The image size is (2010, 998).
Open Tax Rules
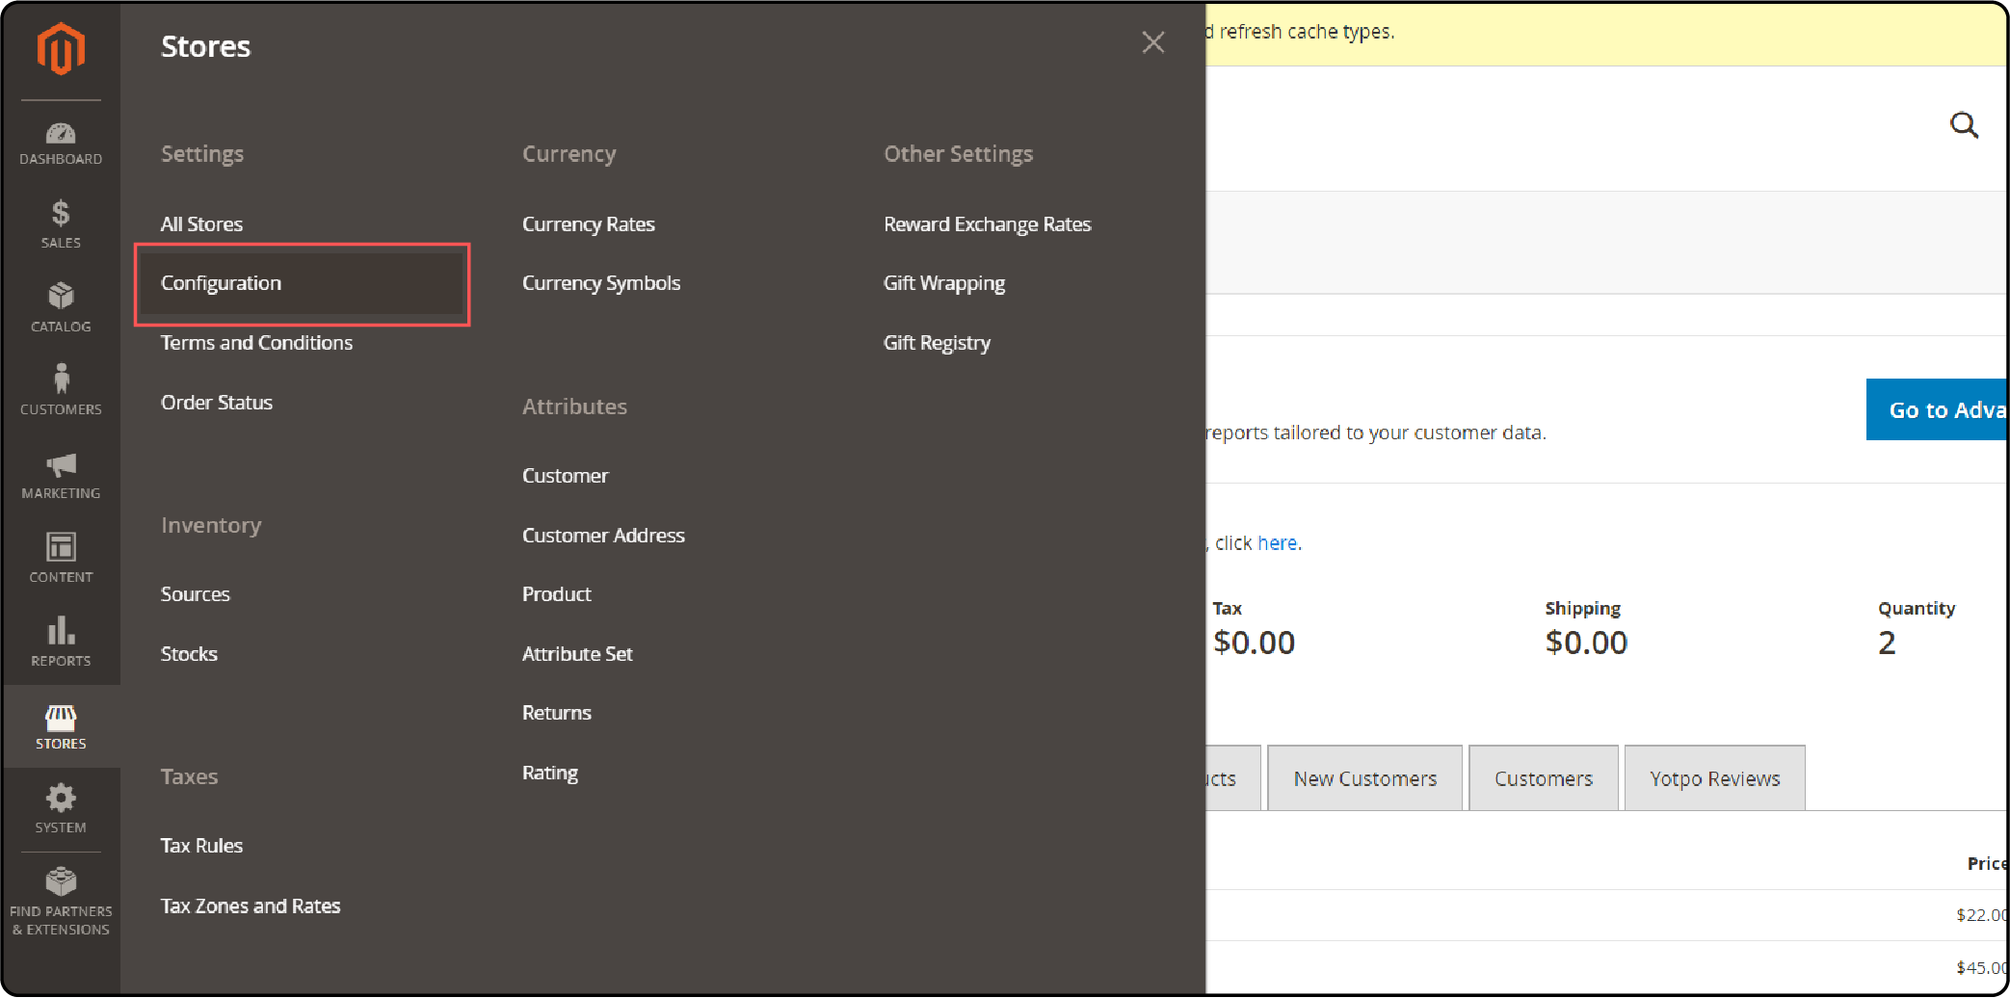pyautogui.click(x=201, y=846)
